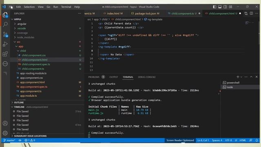Viewport: 261px width, 147px height.
Task: Open the Selection menu
Action: click(29, 7)
